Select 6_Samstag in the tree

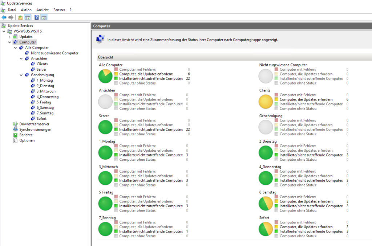coord(45,108)
